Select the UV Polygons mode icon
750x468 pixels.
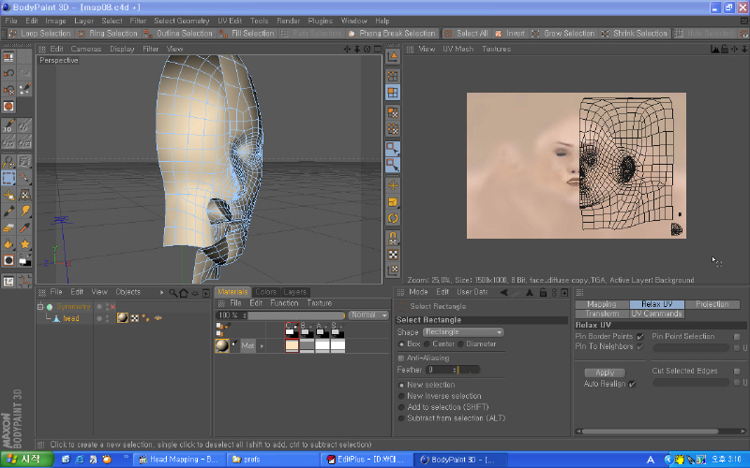[393, 112]
